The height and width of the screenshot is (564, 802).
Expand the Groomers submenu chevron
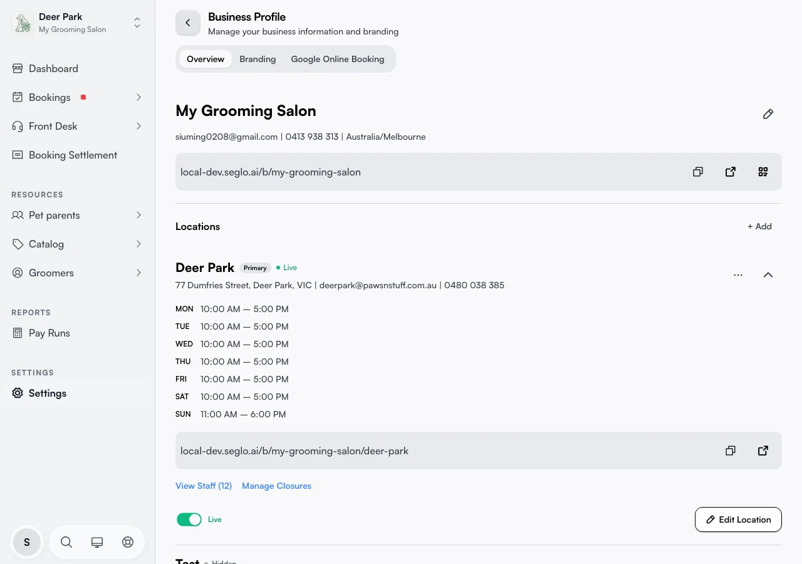pos(138,273)
